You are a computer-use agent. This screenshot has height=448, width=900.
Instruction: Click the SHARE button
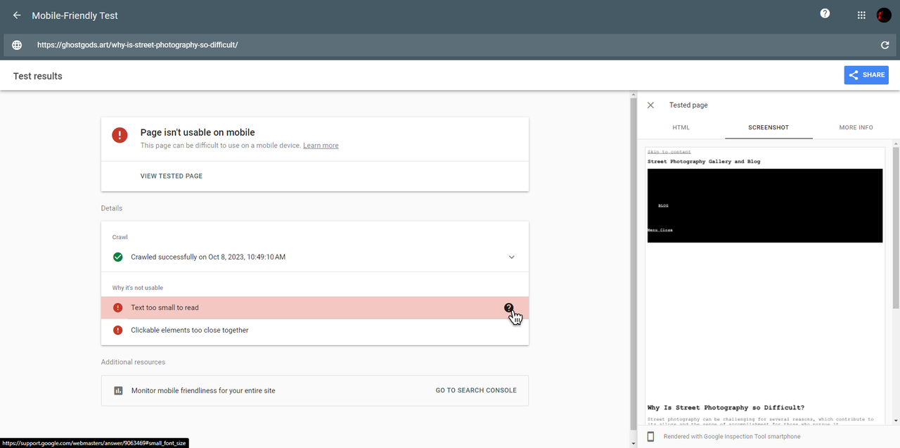(866, 75)
